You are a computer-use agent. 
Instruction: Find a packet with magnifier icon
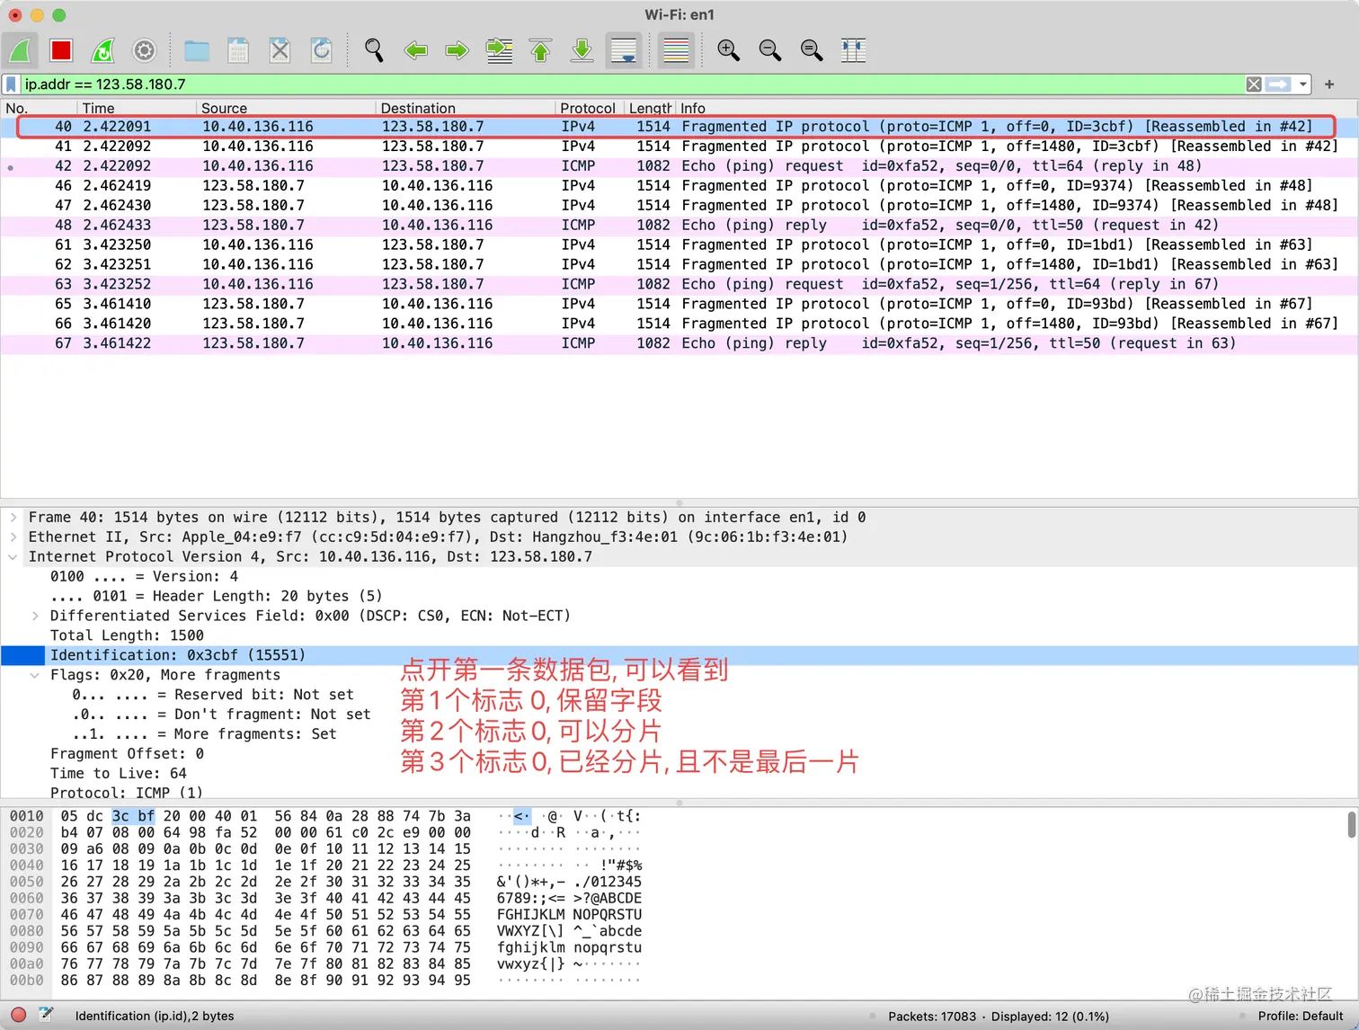(374, 50)
